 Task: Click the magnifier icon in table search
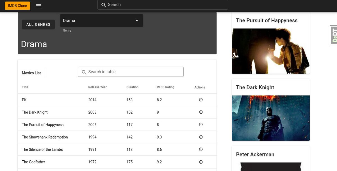(84, 72)
